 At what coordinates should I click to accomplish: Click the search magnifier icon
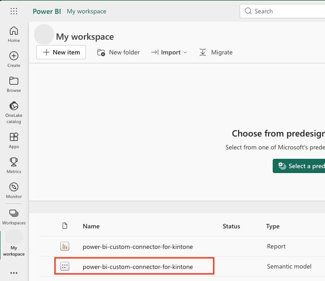(x=248, y=11)
